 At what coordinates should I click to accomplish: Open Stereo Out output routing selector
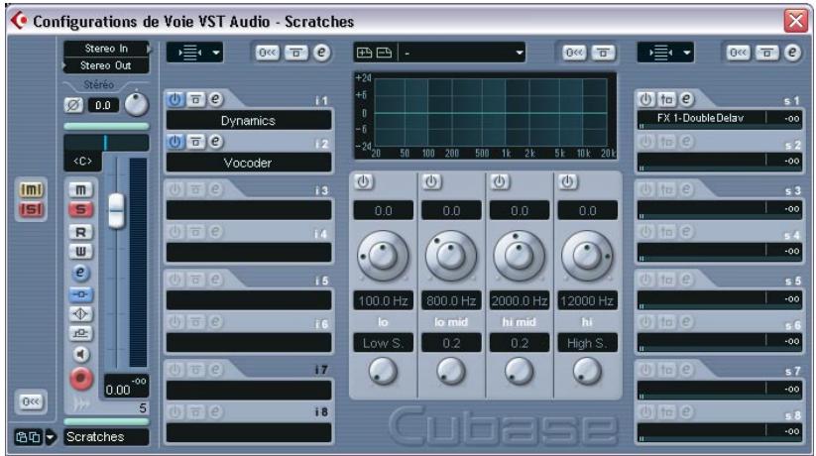point(106,65)
